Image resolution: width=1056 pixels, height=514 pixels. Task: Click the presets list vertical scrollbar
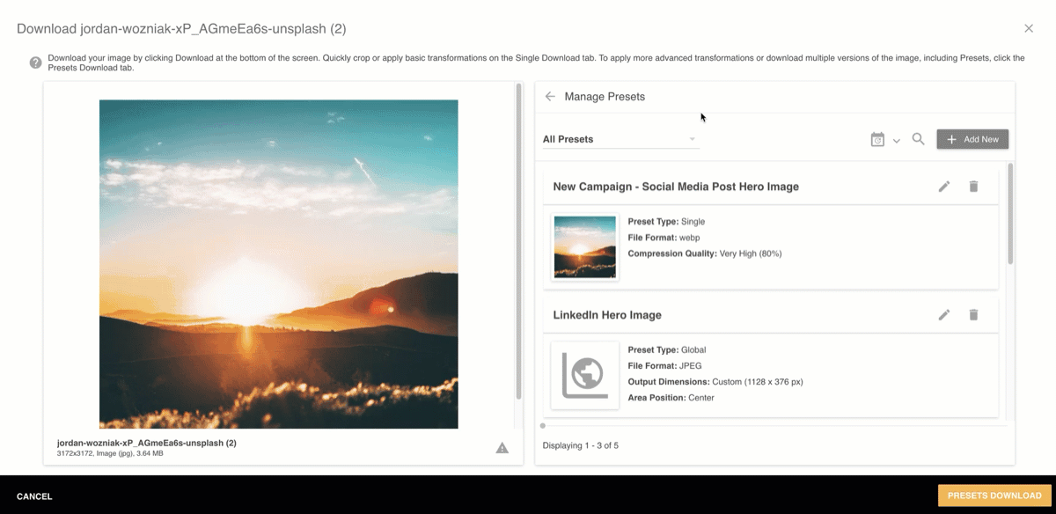1010,214
